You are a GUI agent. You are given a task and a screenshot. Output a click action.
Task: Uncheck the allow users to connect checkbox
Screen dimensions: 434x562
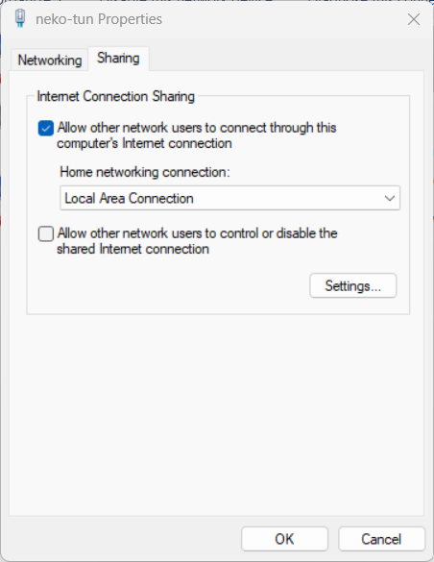(x=46, y=129)
